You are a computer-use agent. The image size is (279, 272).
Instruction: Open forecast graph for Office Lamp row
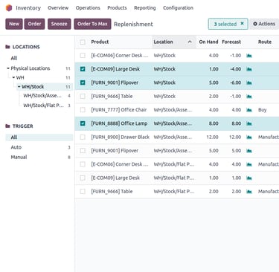[x=249, y=123]
